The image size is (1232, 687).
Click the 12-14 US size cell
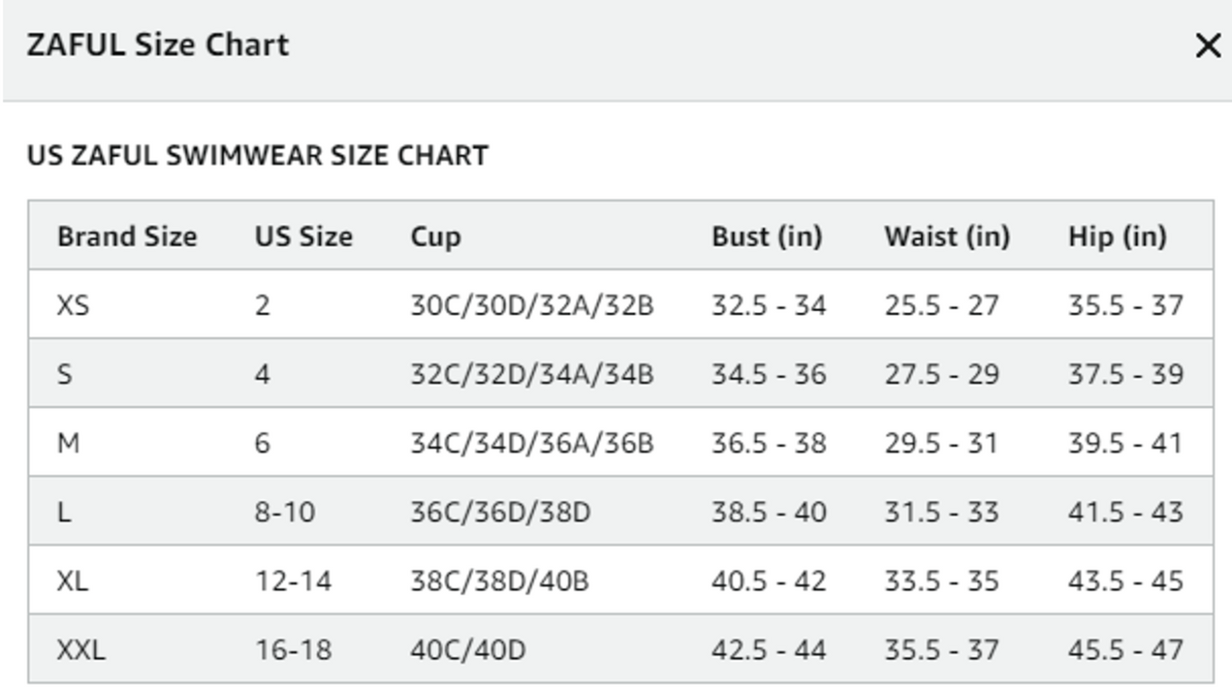click(x=293, y=581)
